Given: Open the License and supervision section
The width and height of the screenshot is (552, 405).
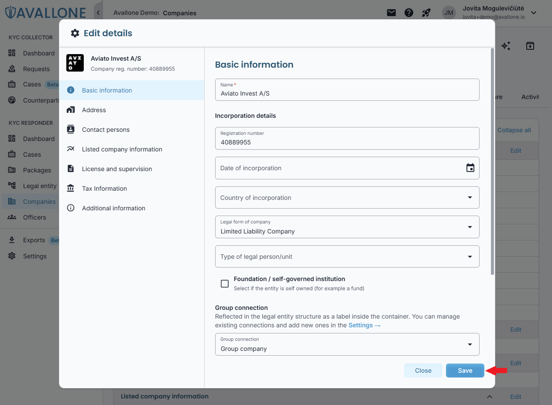Looking at the screenshot, I should [132, 169].
